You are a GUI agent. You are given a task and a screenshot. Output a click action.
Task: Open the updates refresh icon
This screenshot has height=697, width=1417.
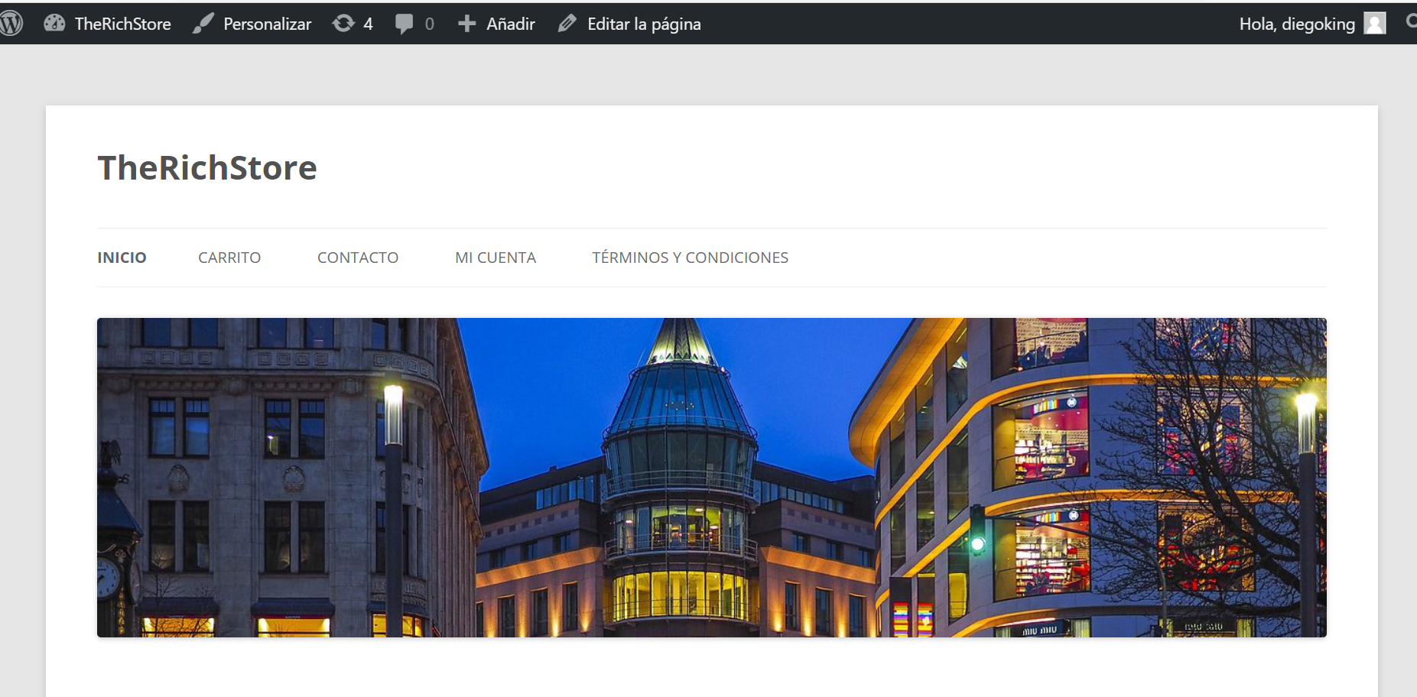343,24
